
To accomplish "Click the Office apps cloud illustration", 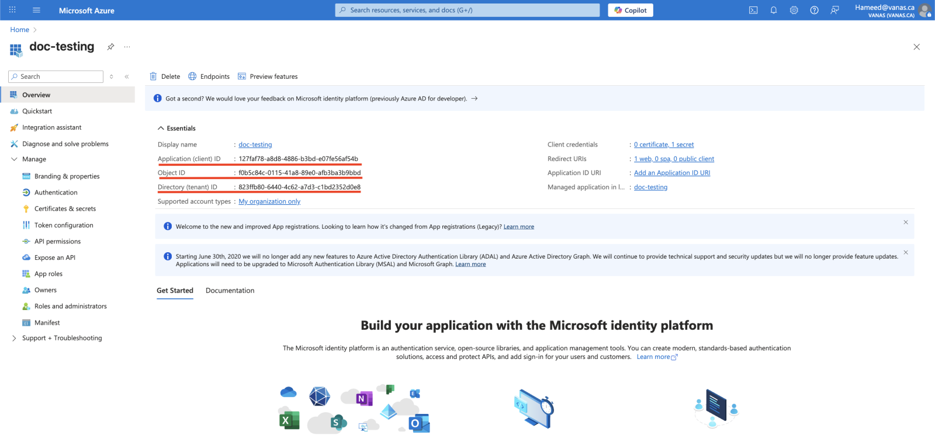I will [354, 409].
